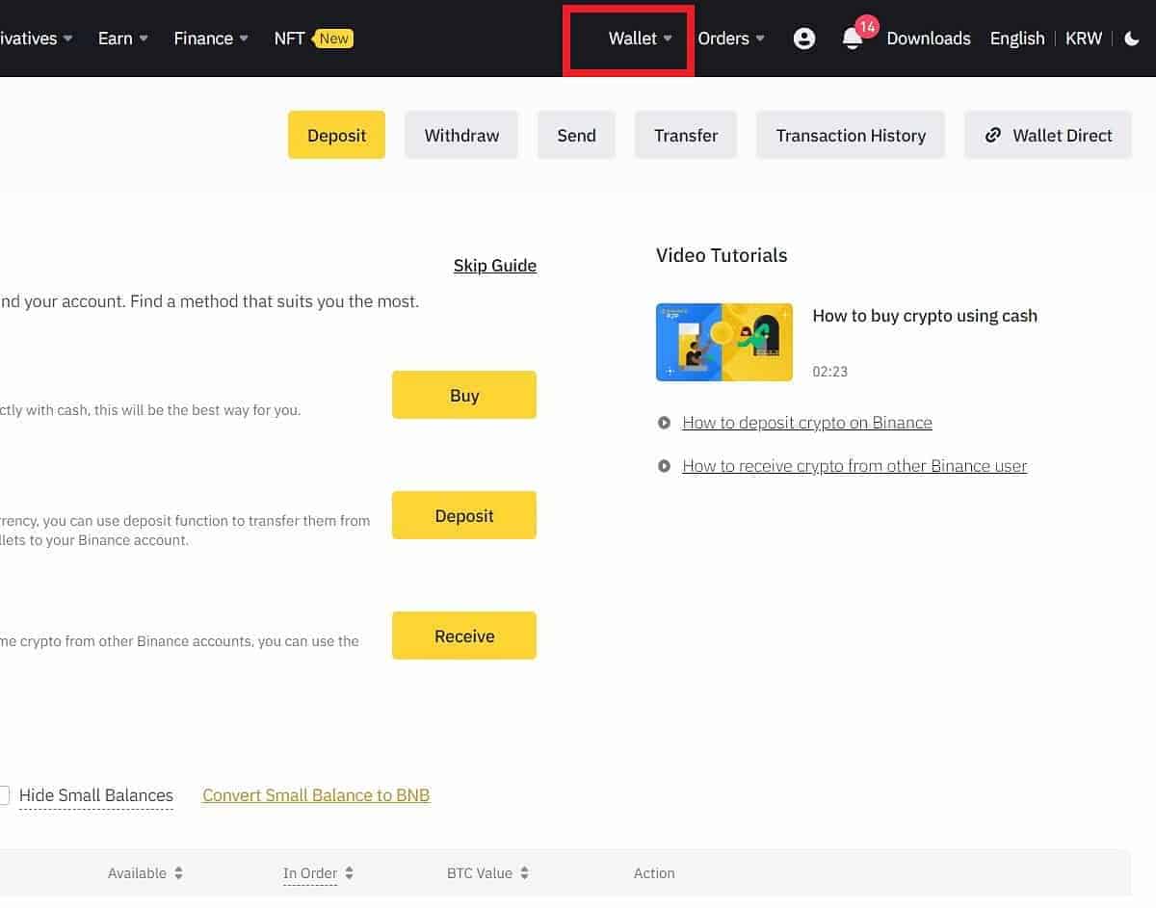The image size is (1156, 908).
Task: Open Wallet Direct with link icon
Action: coord(1047,136)
